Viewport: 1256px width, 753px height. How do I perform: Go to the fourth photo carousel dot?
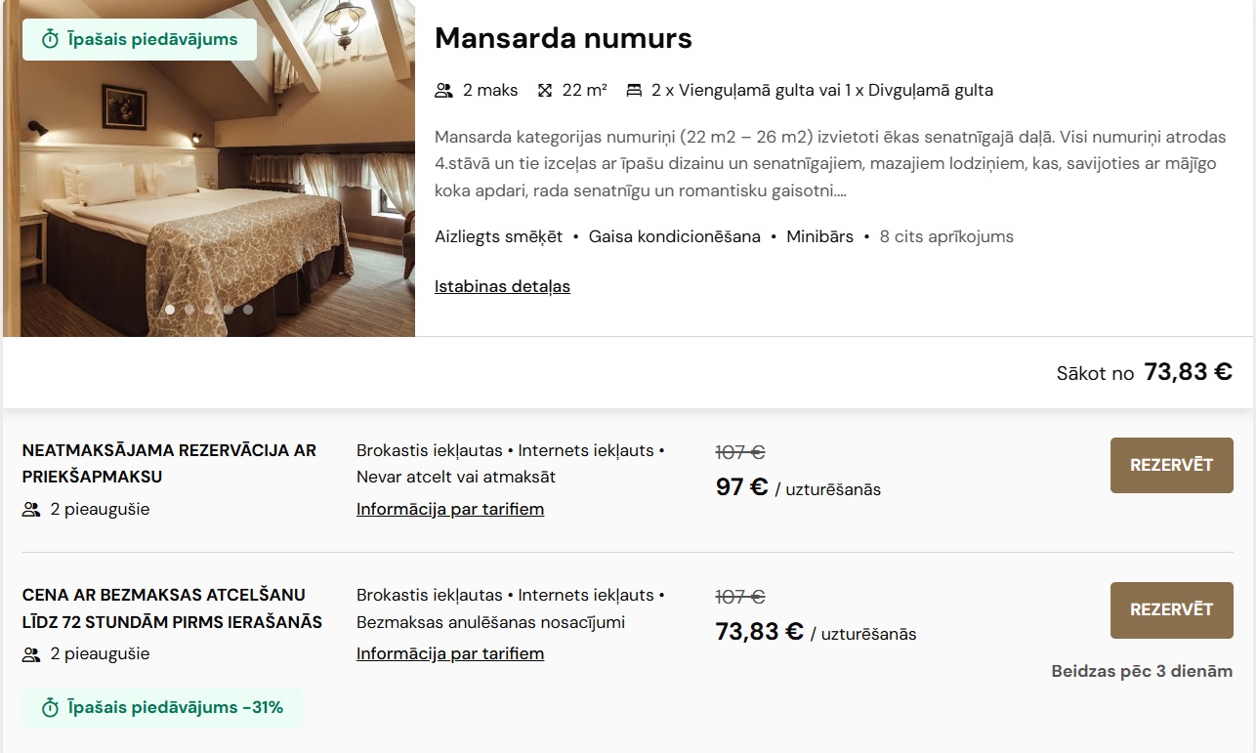[229, 310]
